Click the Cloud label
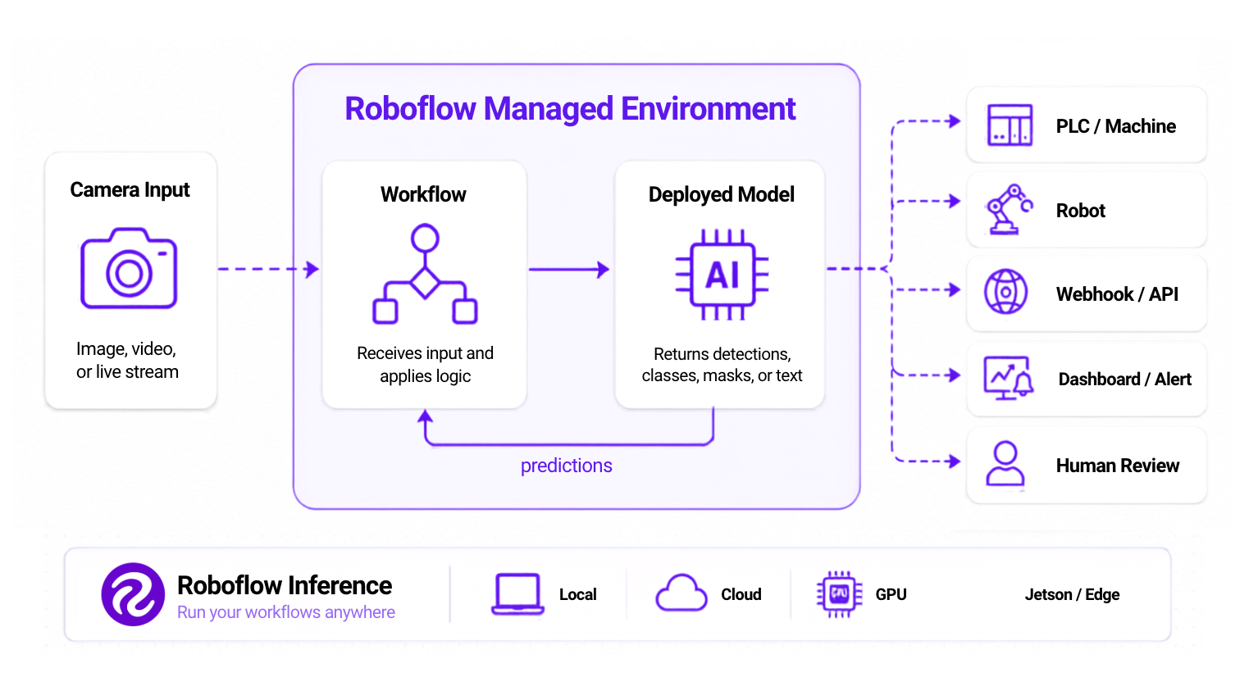Viewport: 1258px width, 700px height. [x=741, y=594]
